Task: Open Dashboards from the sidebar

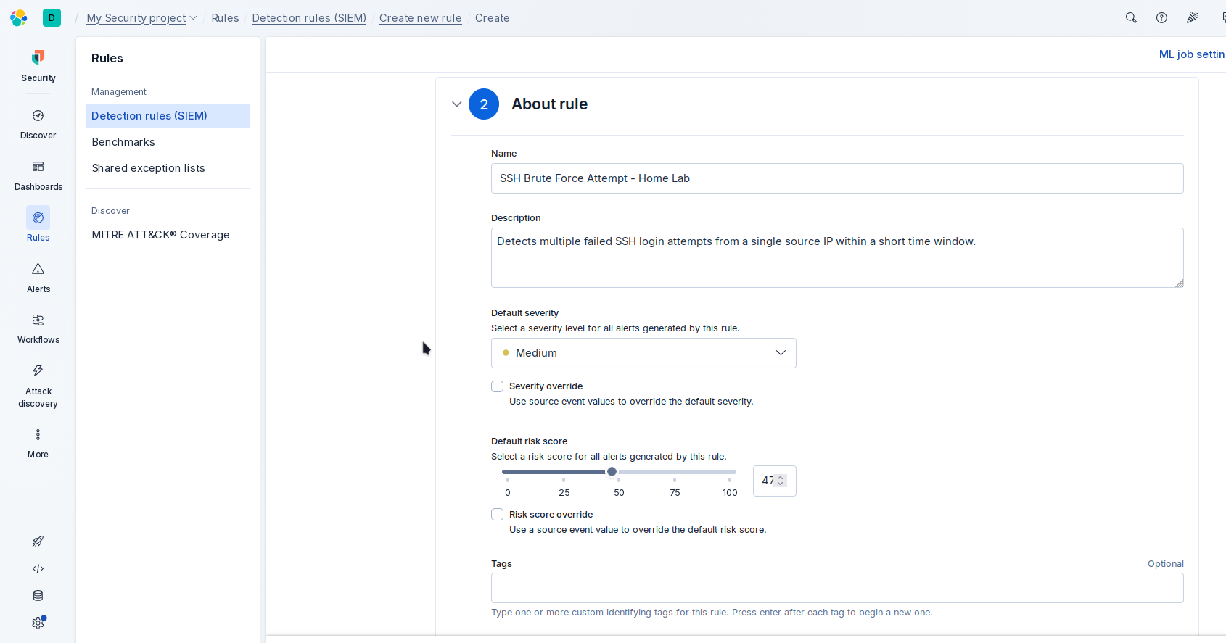Action: (x=38, y=167)
